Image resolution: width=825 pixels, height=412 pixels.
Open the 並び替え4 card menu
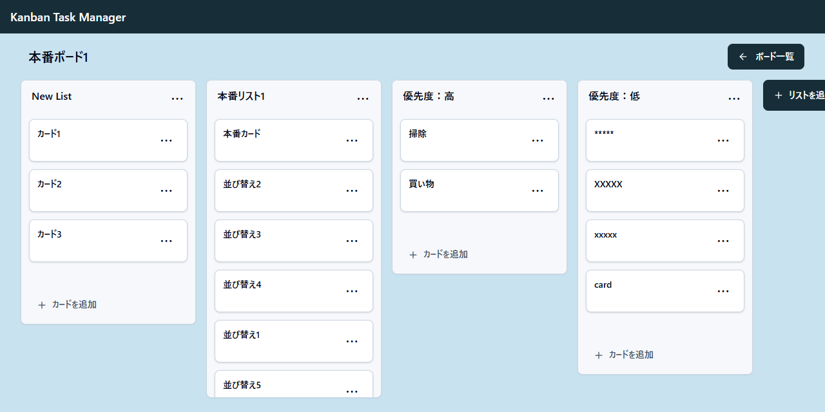tap(352, 291)
